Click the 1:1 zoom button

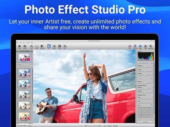105,126
